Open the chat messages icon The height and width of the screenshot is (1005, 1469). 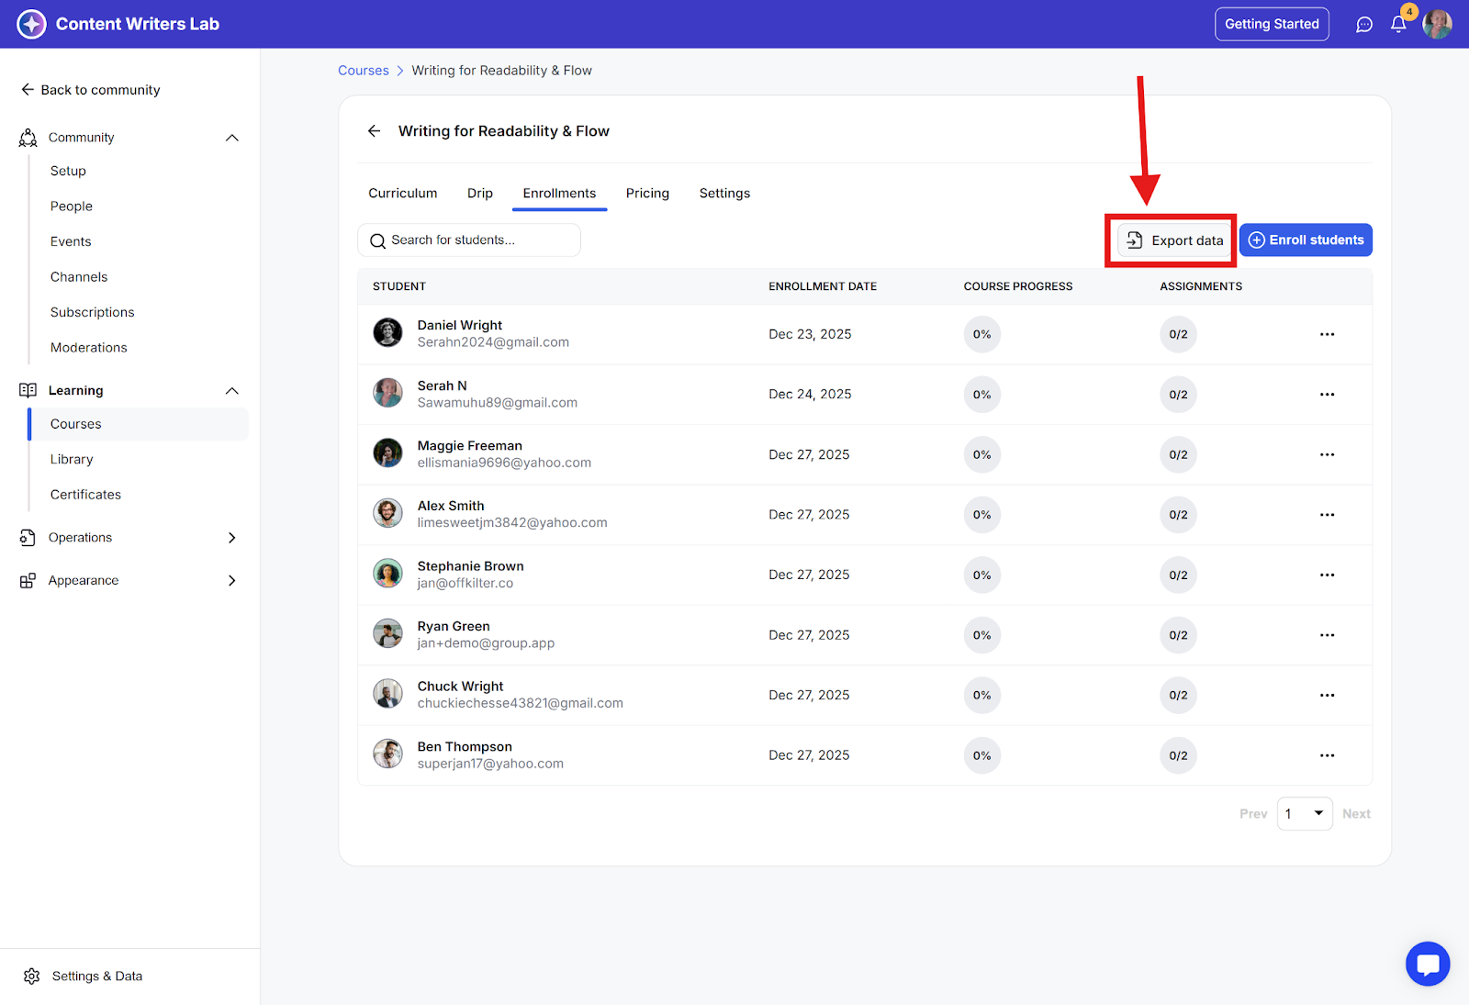click(1364, 25)
